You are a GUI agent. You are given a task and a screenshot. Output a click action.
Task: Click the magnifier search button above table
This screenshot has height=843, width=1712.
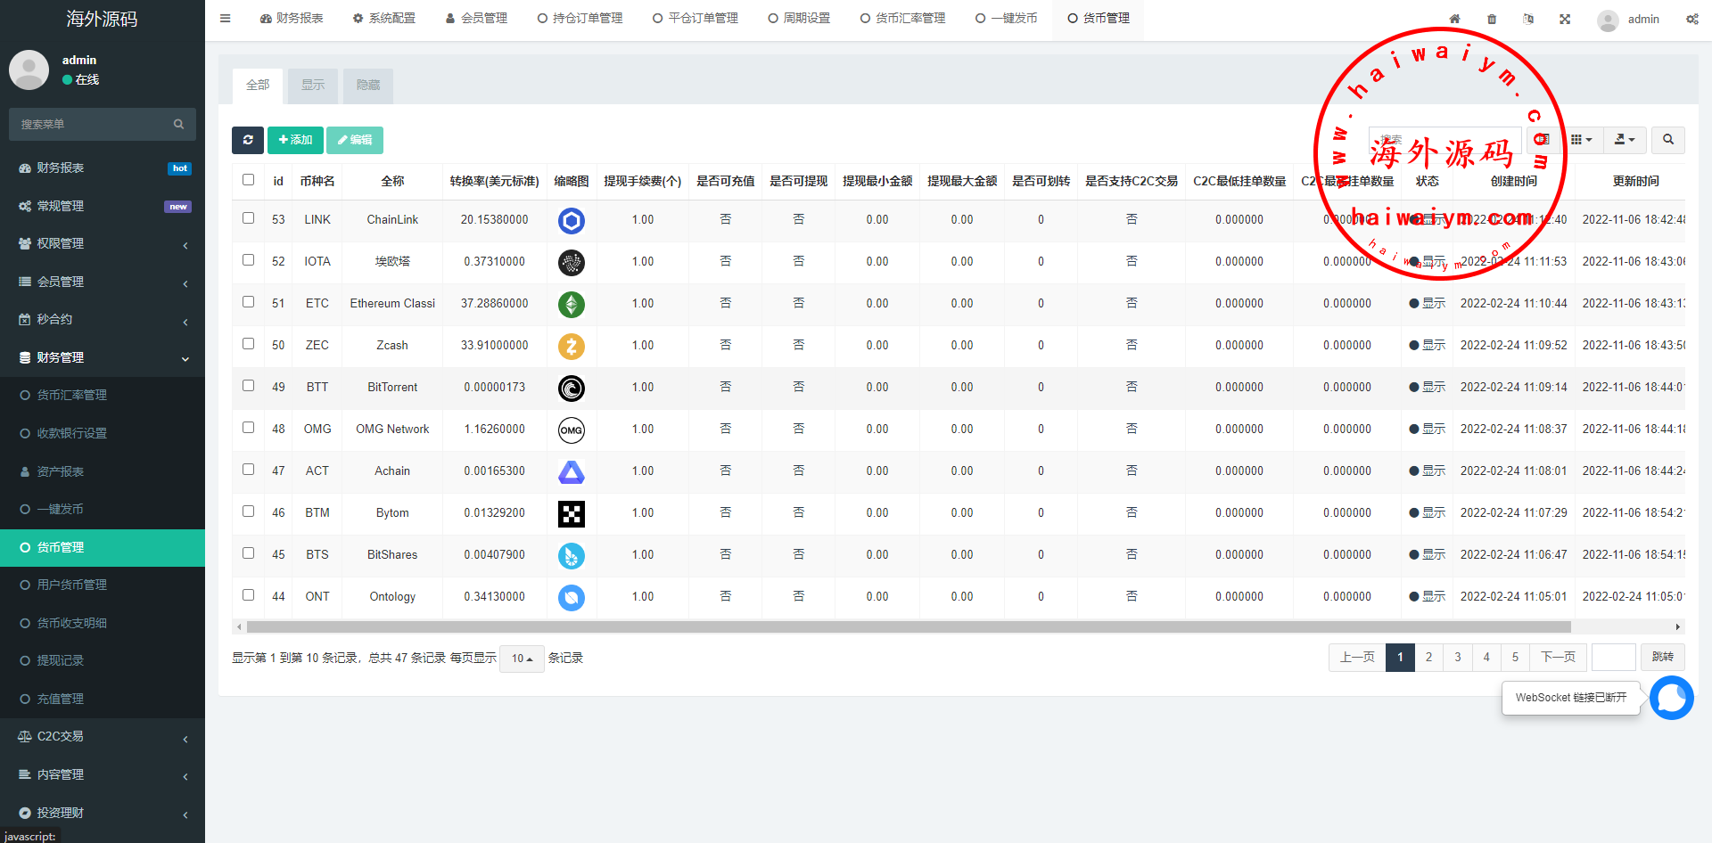(1667, 140)
